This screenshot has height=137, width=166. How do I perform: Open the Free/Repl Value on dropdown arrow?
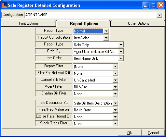point(115,110)
